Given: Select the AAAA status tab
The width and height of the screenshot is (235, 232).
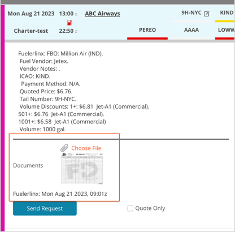Looking at the screenshot, I should click(192, 30).
